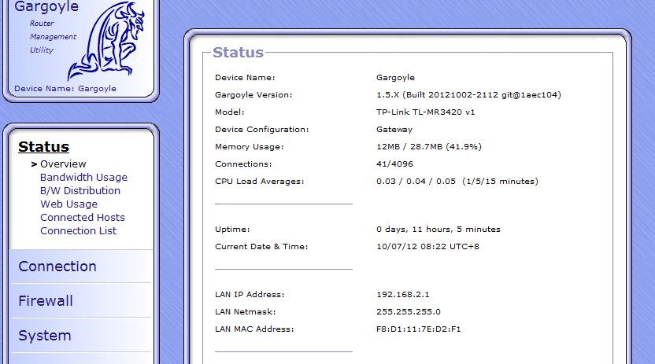655x364 pixels.
Task: Click the Gargoyle title text
Action: [46, 7]
